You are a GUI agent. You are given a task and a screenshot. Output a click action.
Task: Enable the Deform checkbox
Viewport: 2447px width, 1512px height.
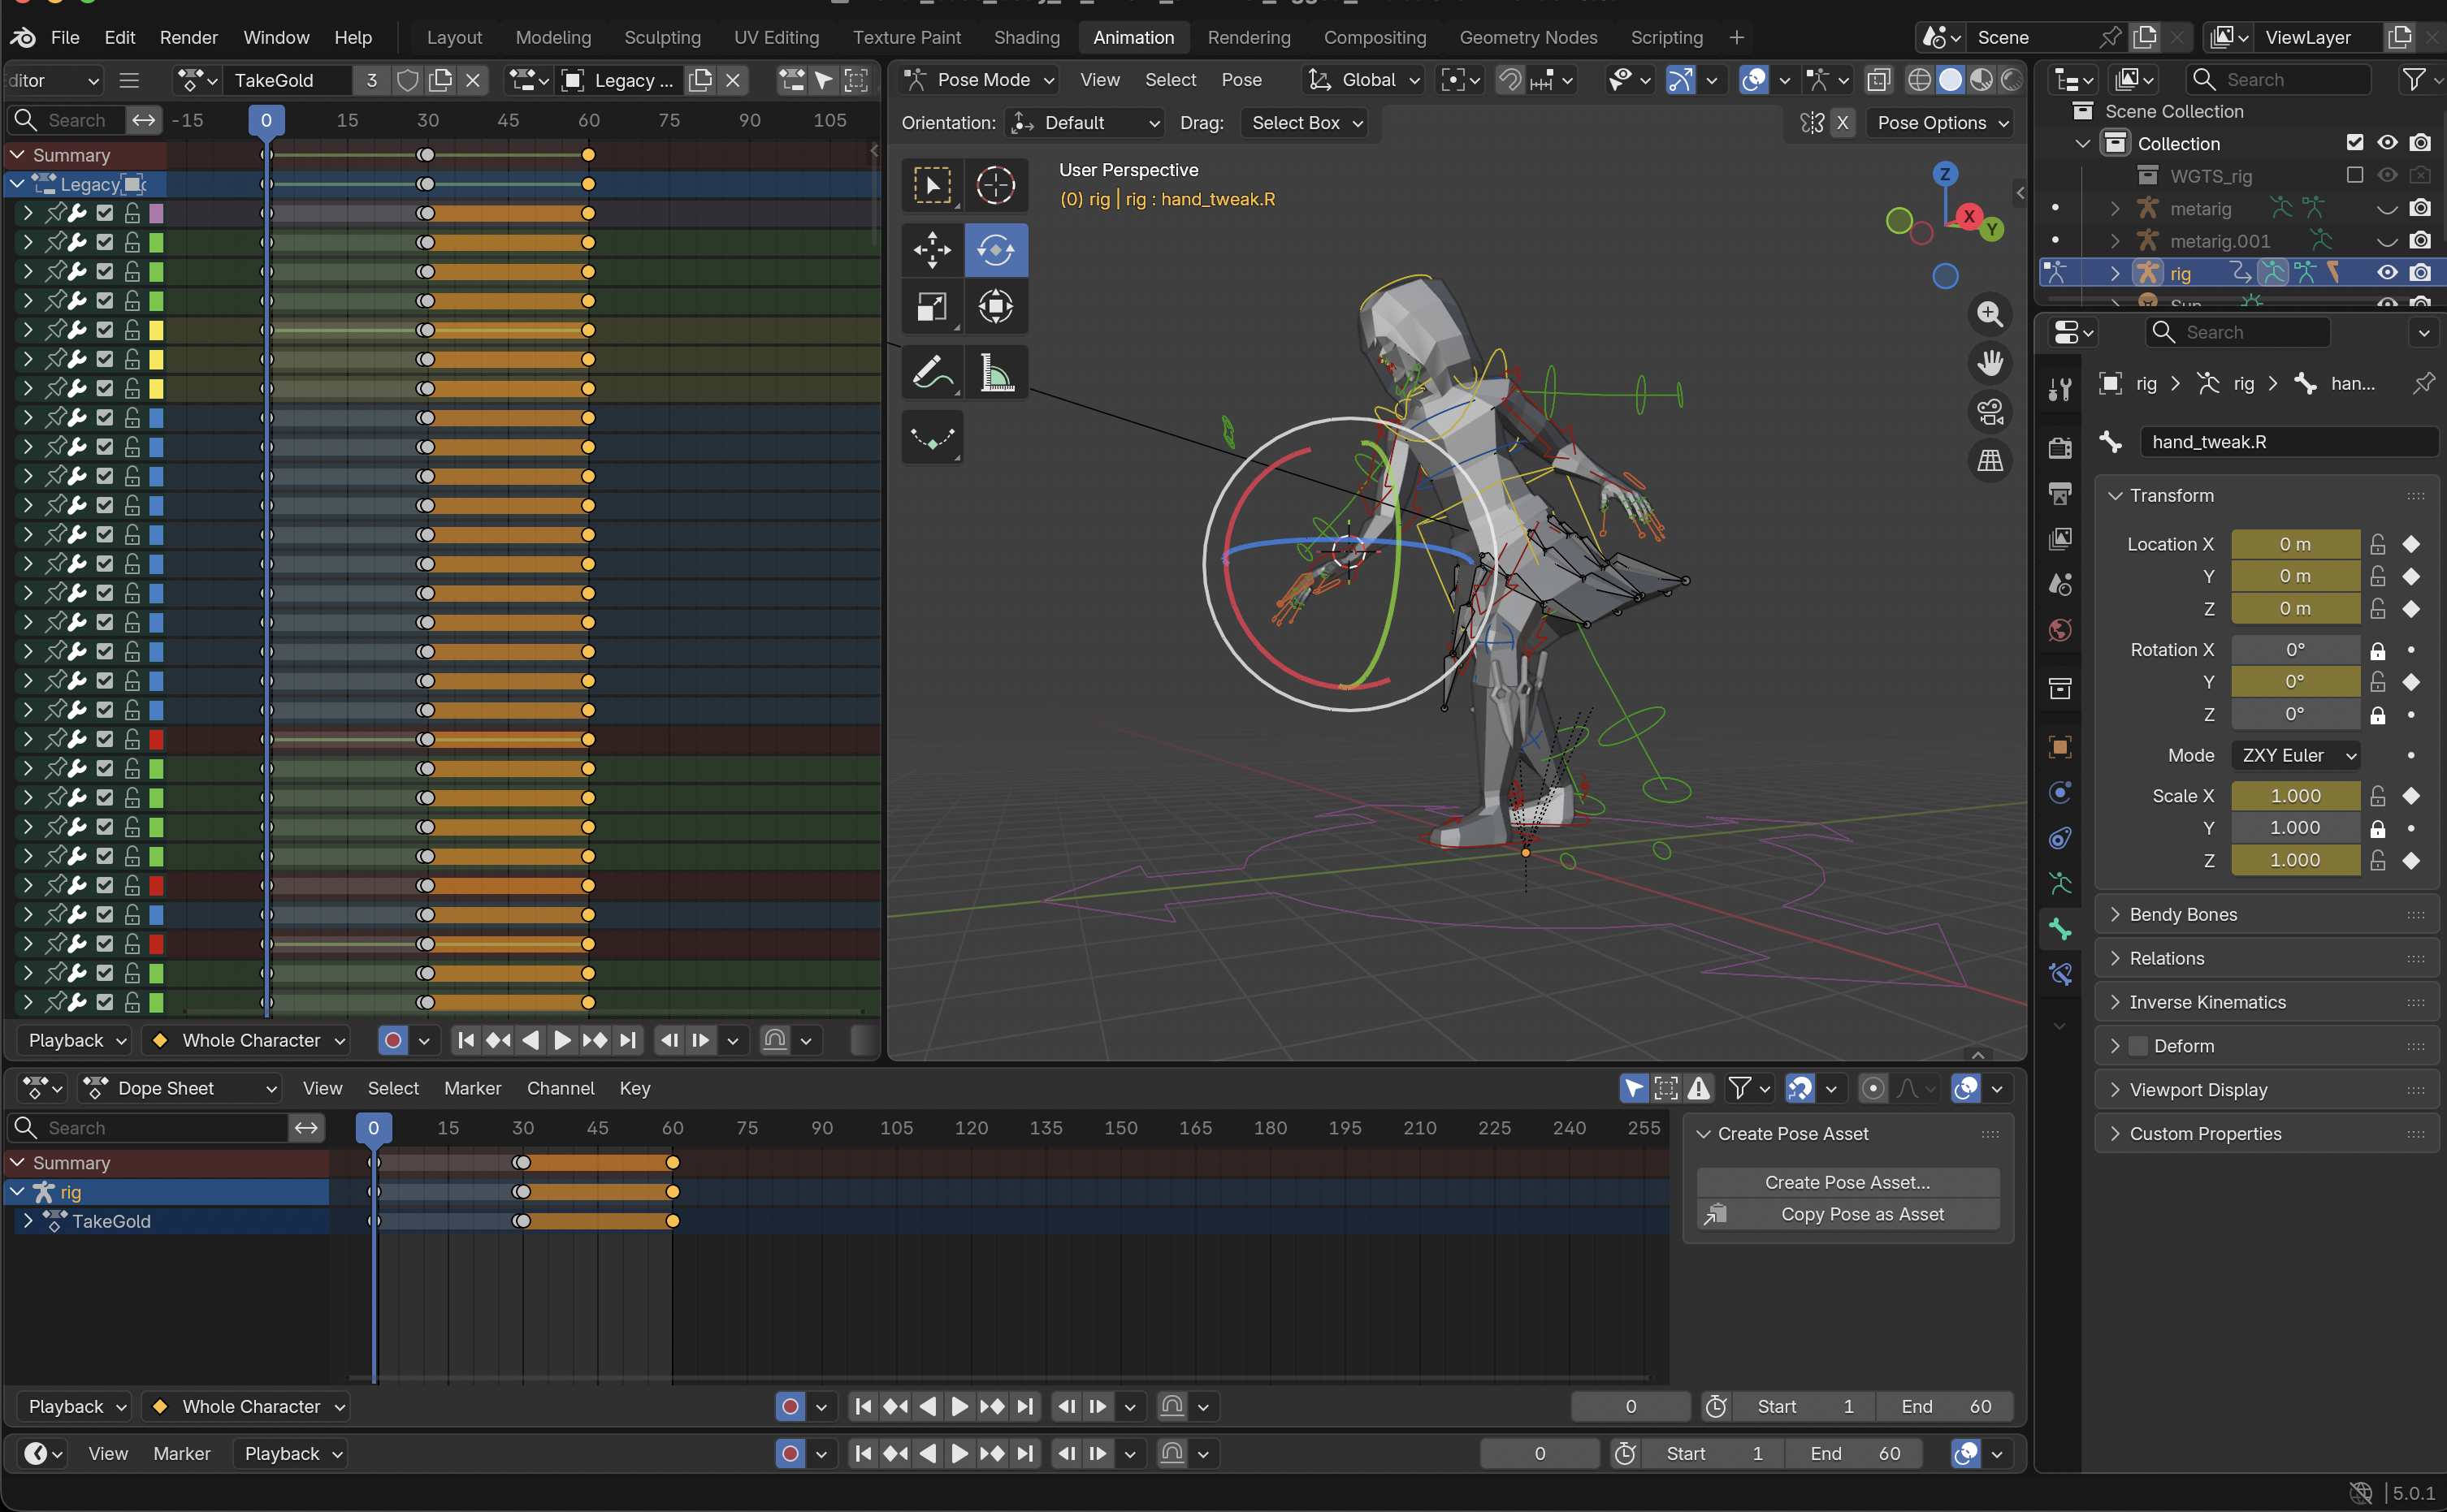coord(2139,1046)
